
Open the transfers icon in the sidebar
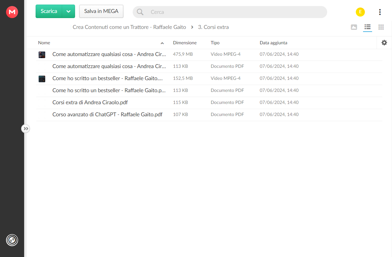point(12,240)
